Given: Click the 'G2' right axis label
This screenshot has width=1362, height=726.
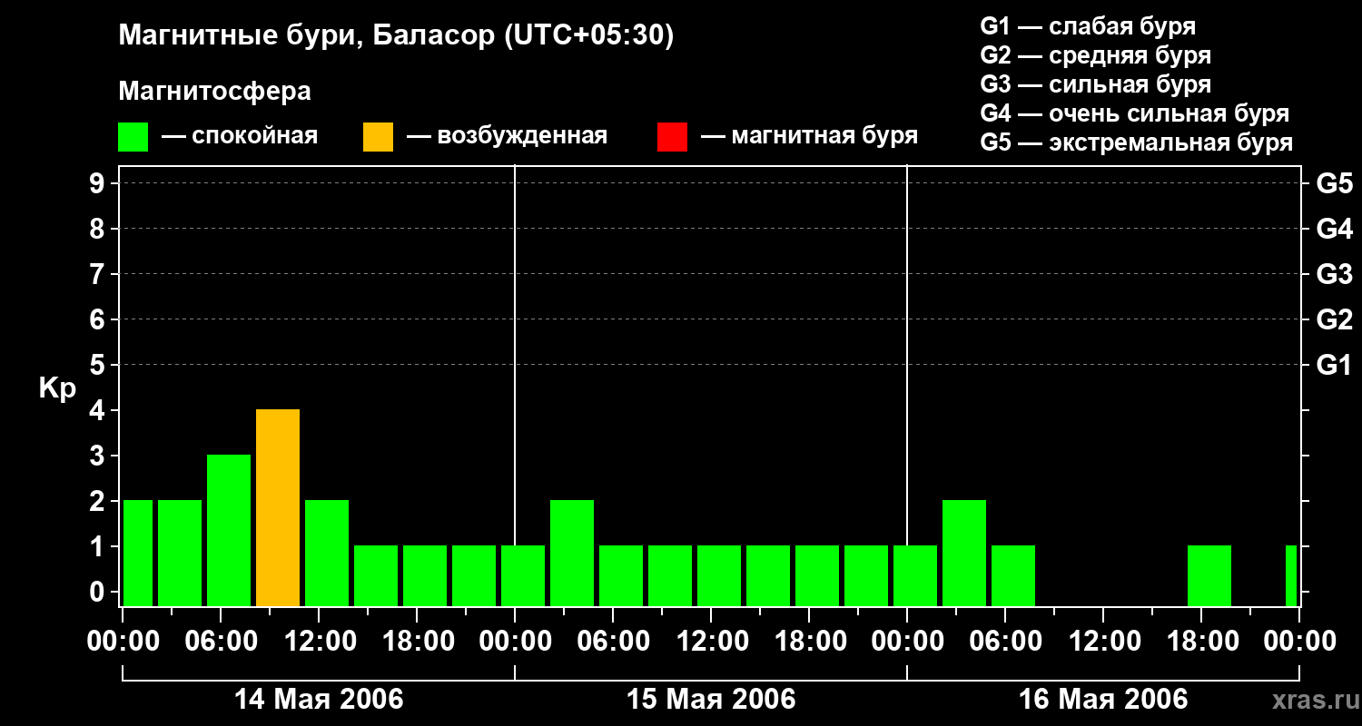Looking at the screenshot, I should tap(1334, 319).
